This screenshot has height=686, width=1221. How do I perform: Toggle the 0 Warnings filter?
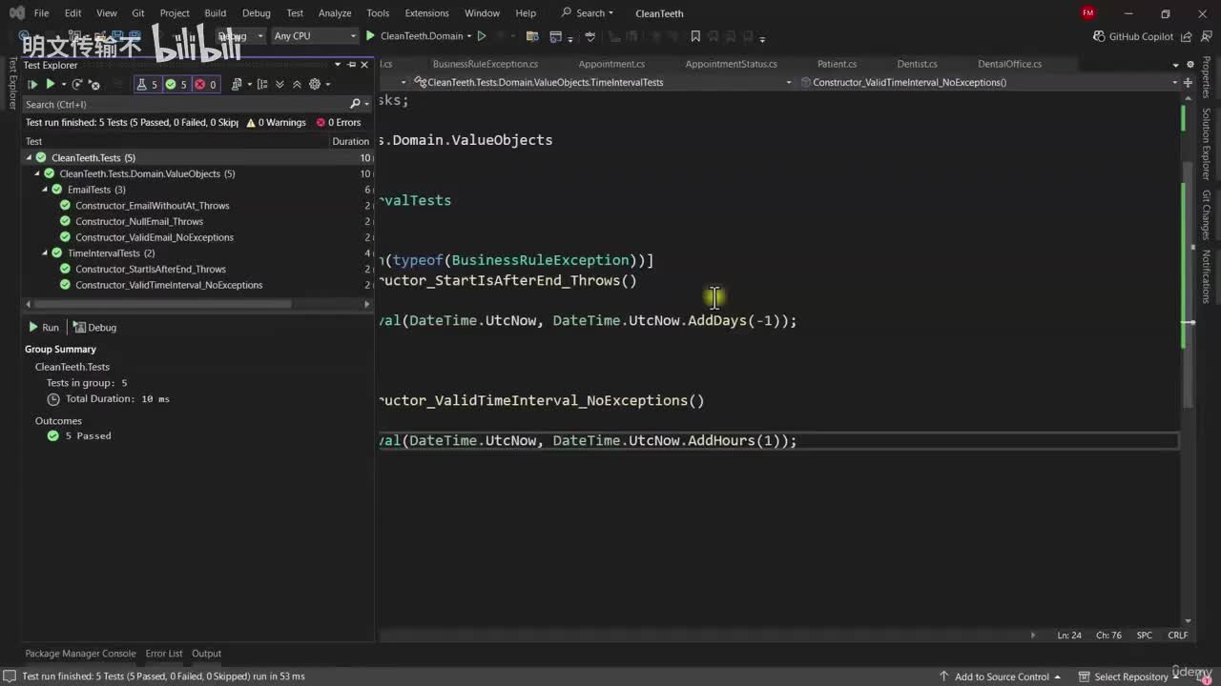click(276, 122)
